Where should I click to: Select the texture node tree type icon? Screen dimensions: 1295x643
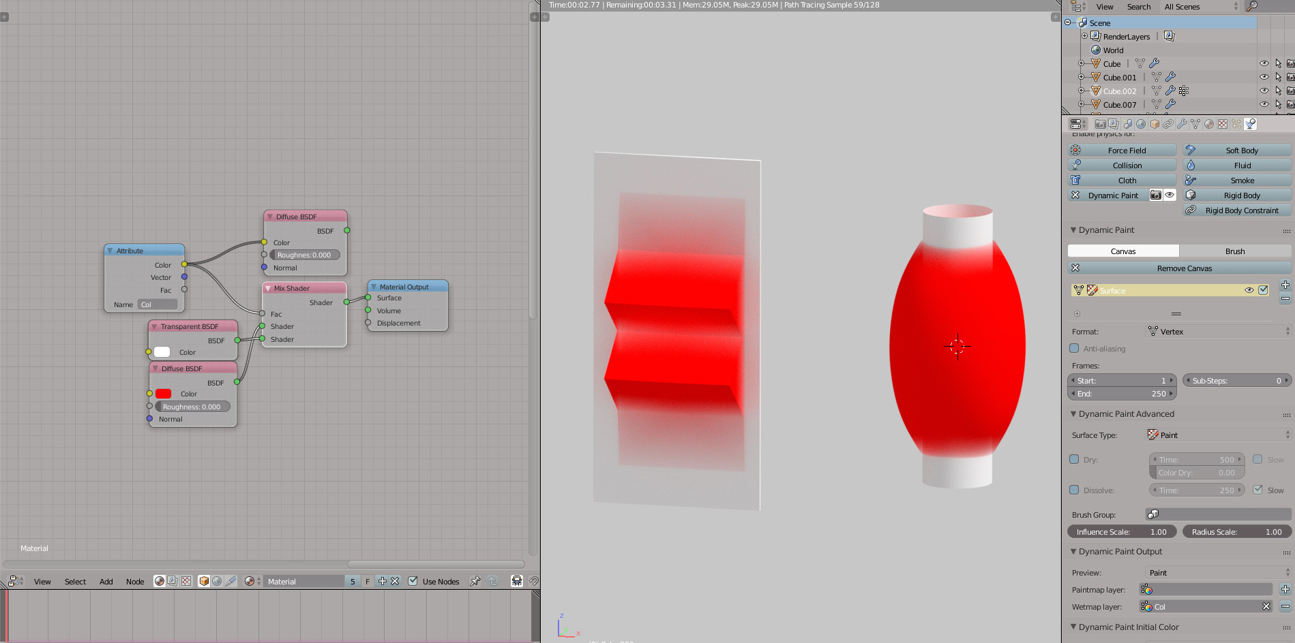click(x=186, y=581)
